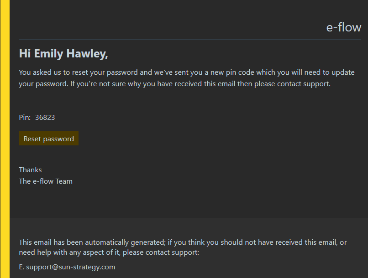Click the line starting "your password. If you're not sure"
368x278 pixels.
(174, 84)
